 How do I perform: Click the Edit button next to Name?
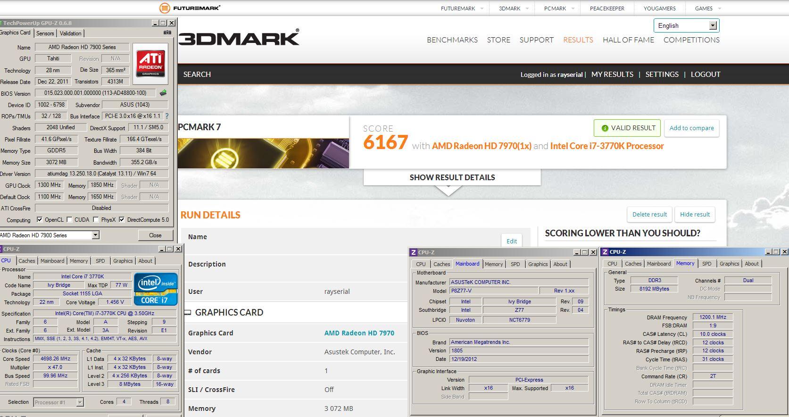pyautogui.click(x=512, y=241)
